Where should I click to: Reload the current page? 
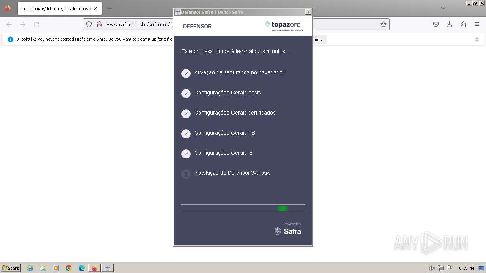(x=36, y=24)
